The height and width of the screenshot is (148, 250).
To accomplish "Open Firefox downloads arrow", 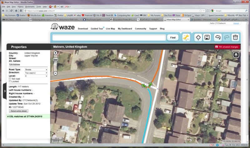I will (21, 11).
